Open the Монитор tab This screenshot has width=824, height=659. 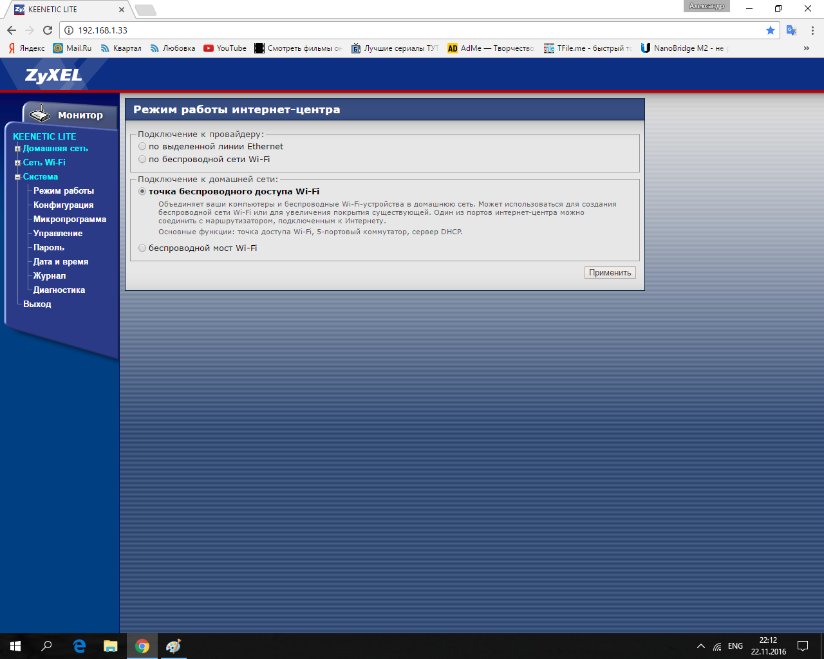tap(71, 115)
